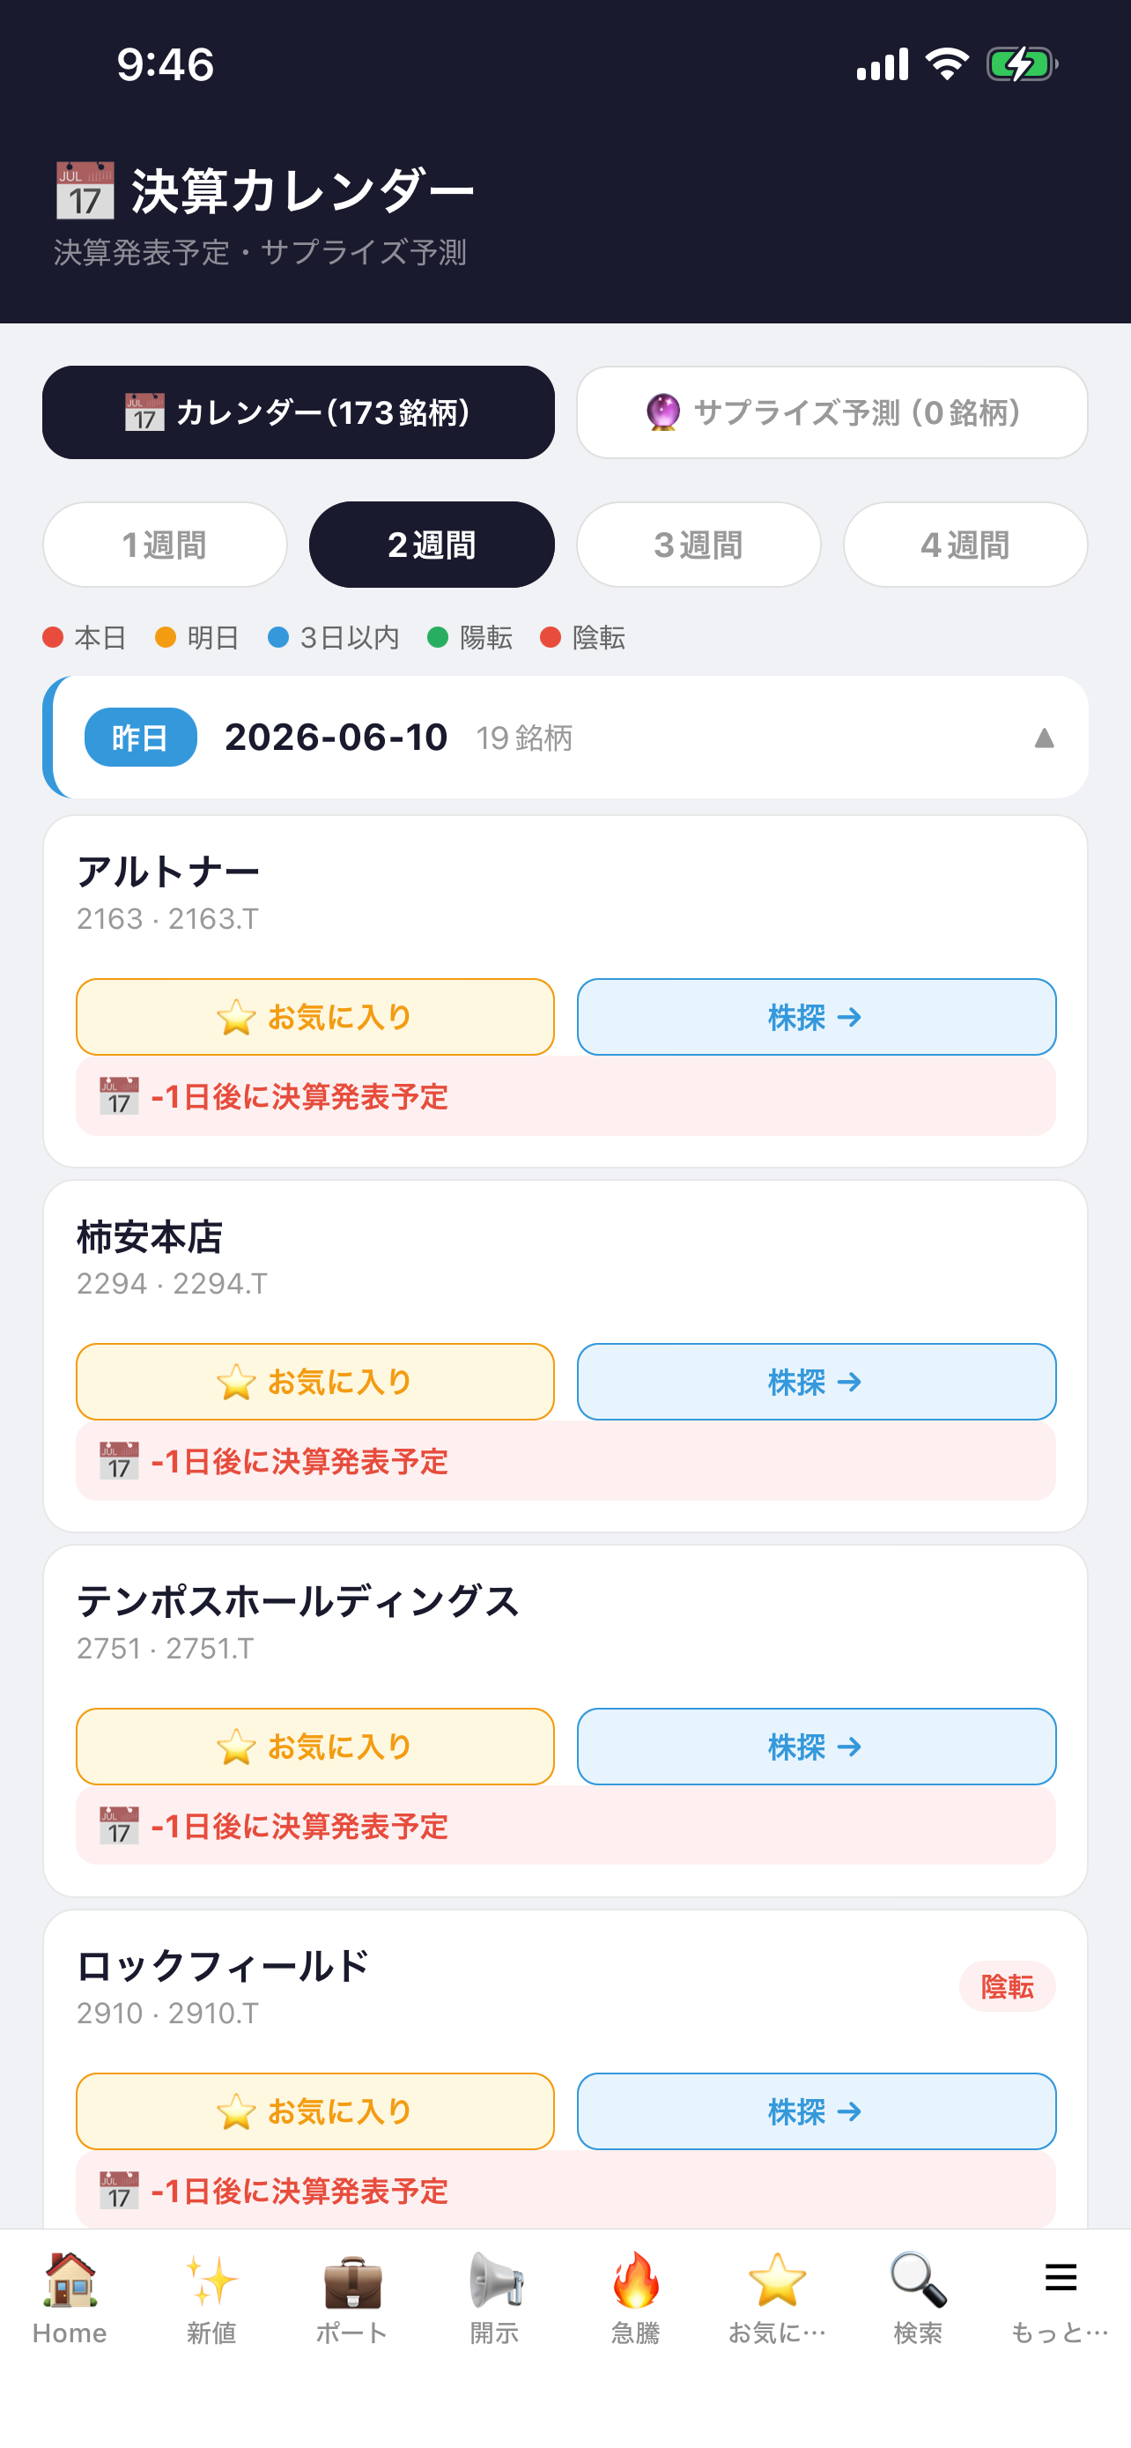Tap the 新値 sparkles icon
1131x2448 pixels.
click(211, 2281)
